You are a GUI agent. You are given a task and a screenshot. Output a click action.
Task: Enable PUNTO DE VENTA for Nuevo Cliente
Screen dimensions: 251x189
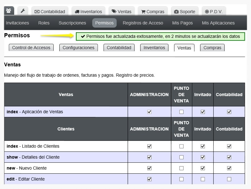(x=181, y=168)
